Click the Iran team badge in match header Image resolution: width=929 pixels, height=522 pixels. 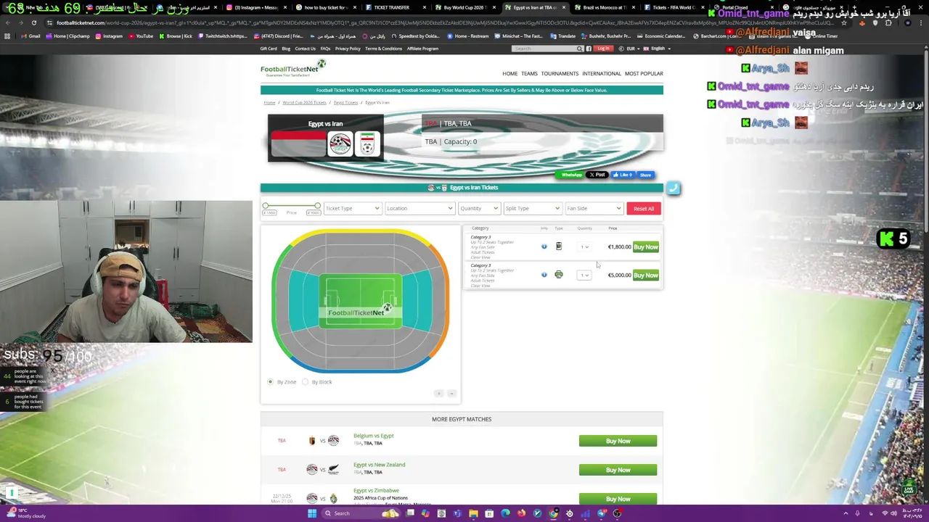point(367,144)
